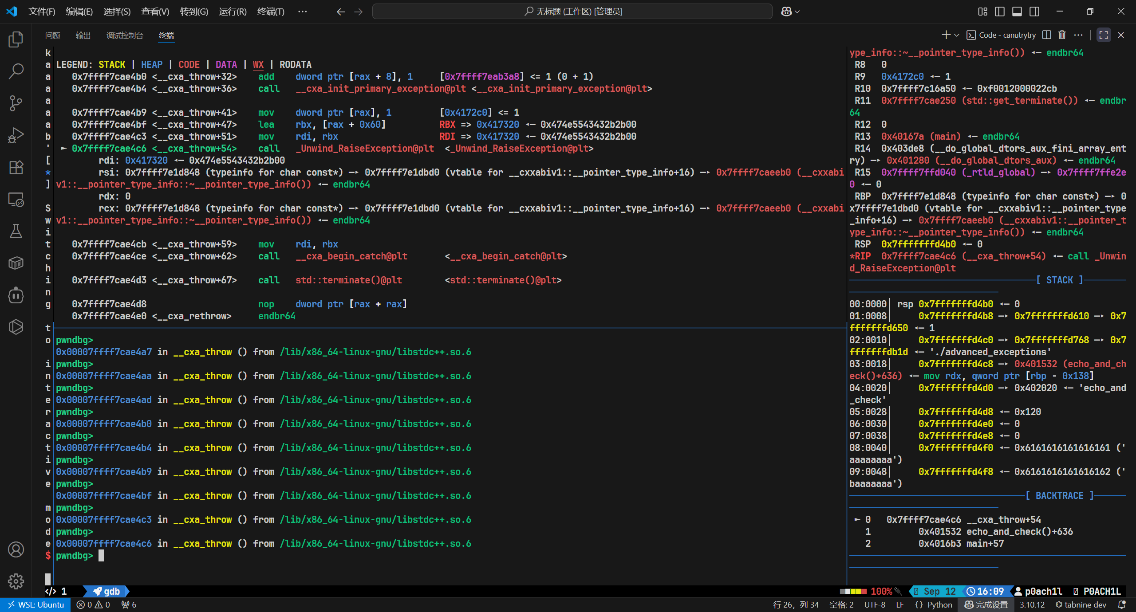Image resolution: width=1136 pixels, height=612 pixels.
Task: Toggle maximized panel size button
Action: pos(1104,35)
